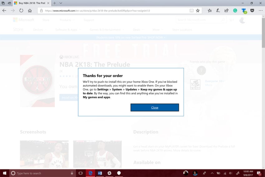
Task: Open reading view icon
Action: click(x=191, y=11)
